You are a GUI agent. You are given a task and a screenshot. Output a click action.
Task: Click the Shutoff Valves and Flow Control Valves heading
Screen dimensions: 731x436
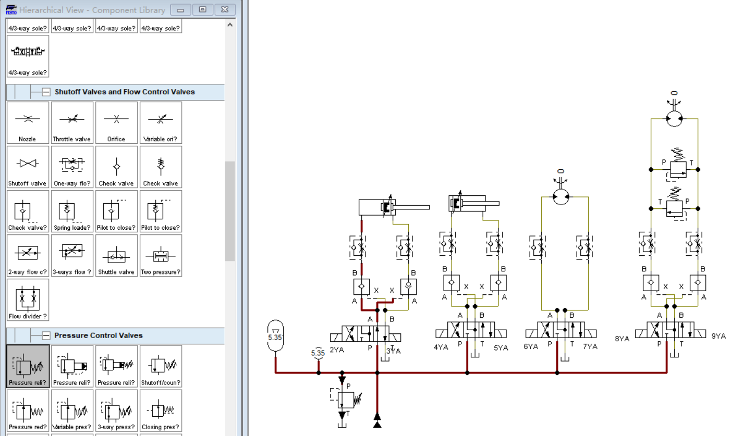tap(125, 92)
